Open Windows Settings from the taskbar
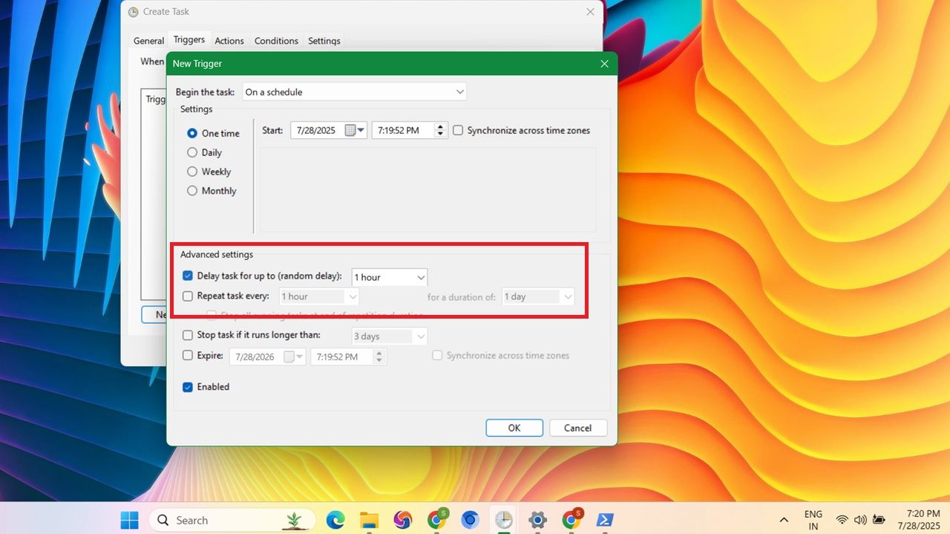Viewport: 950px width, 534px height. click(537, 520)
